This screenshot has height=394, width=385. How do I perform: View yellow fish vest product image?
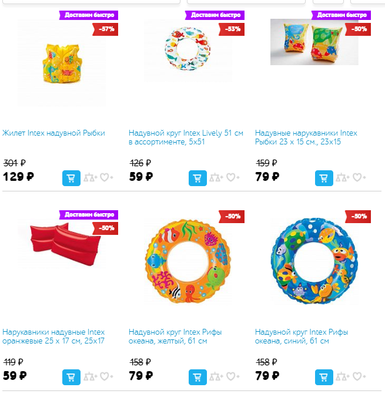[62, 63]
